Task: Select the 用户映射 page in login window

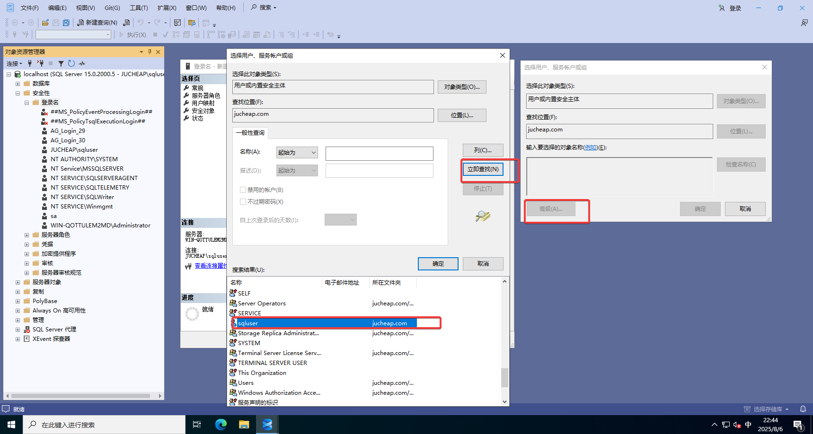Action: pyautogui.click(x=203, y=103)
